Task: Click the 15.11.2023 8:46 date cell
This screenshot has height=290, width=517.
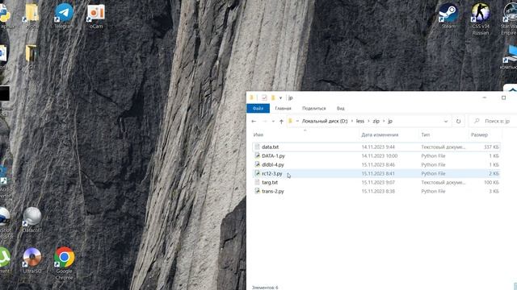Action: [x=378, y=164]
